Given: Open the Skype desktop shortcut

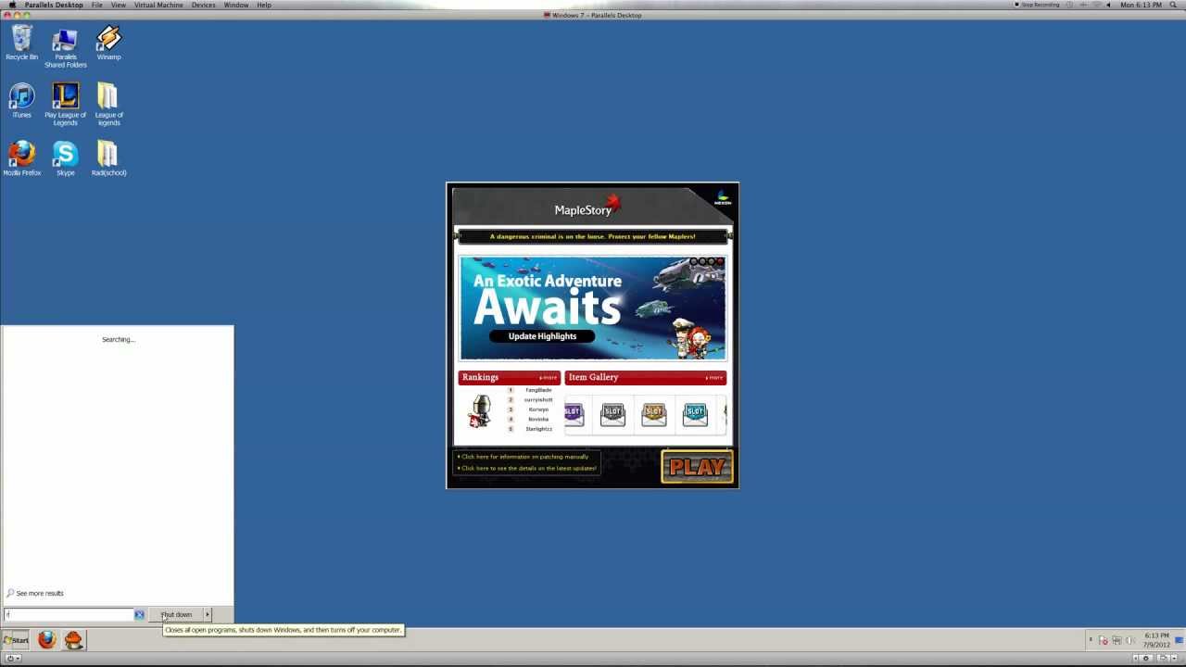Looking at the screenshot, I should (65, 158).
